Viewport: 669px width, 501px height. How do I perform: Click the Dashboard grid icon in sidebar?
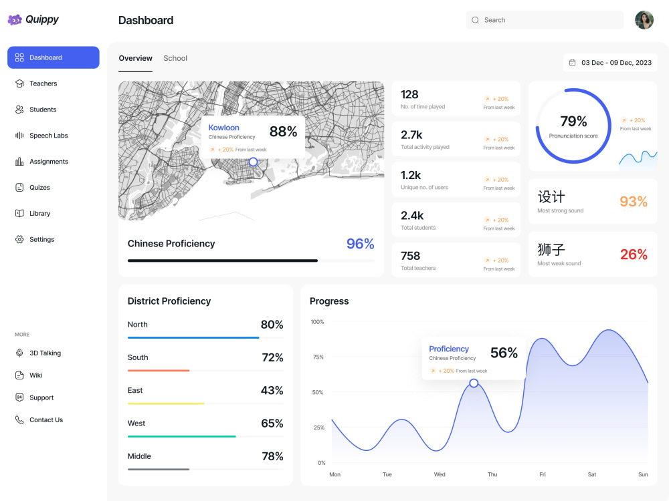point(19,57)
